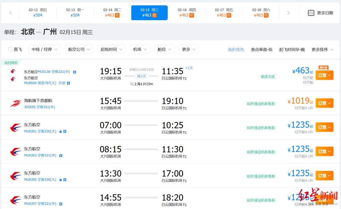The height and width of the screenshot is (209, 341).
Task: Click the Capital Airlines logo for JD5555
Action: pos(15,103)
